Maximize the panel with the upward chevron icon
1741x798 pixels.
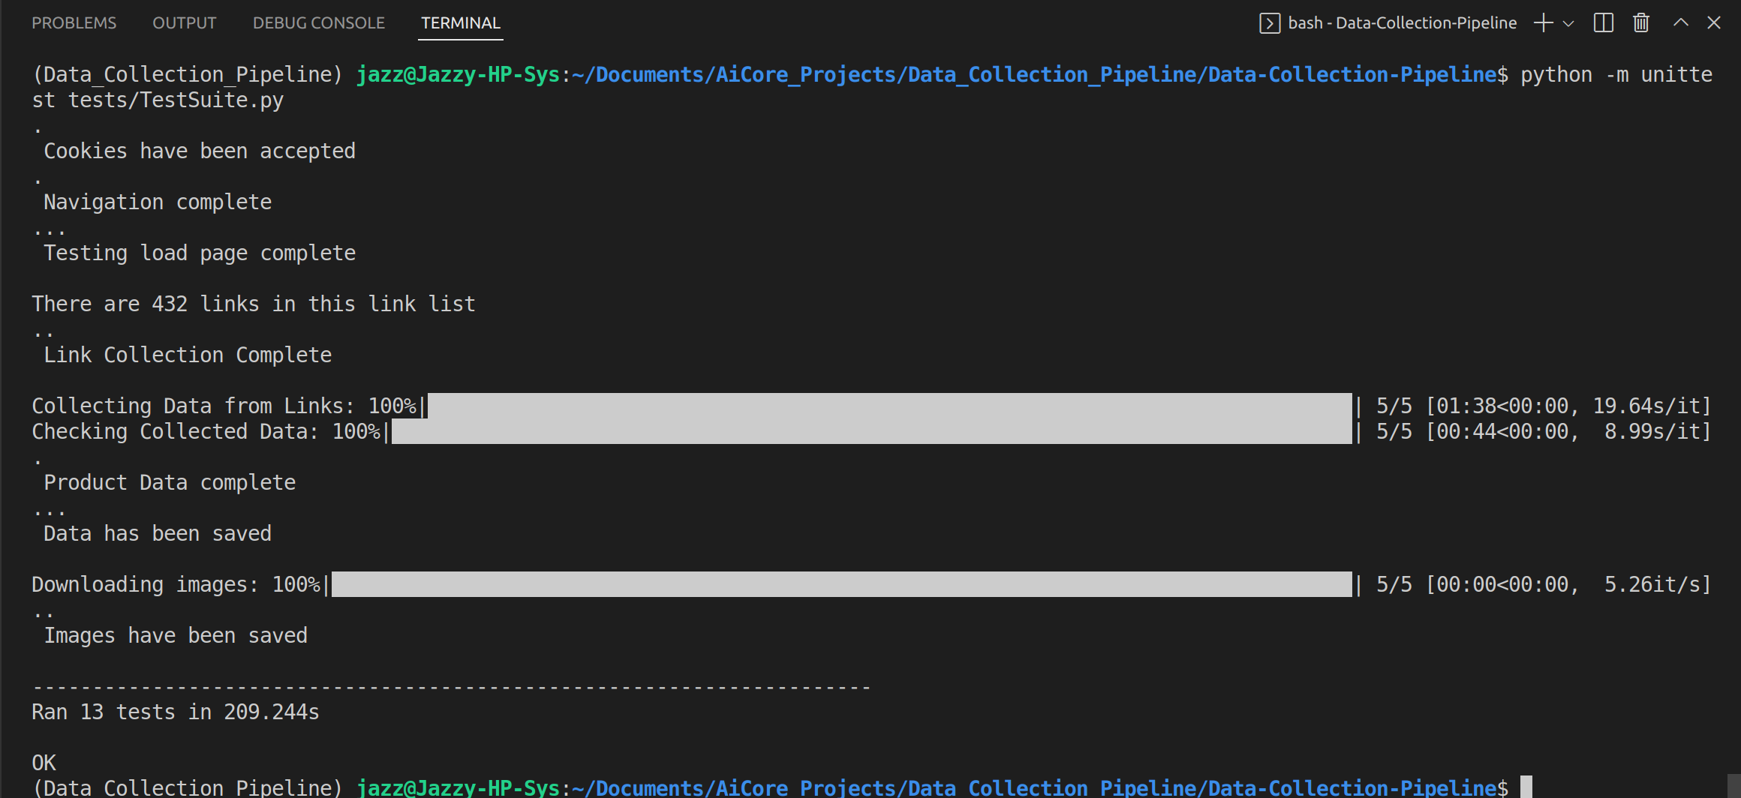tap(1679, 22)
